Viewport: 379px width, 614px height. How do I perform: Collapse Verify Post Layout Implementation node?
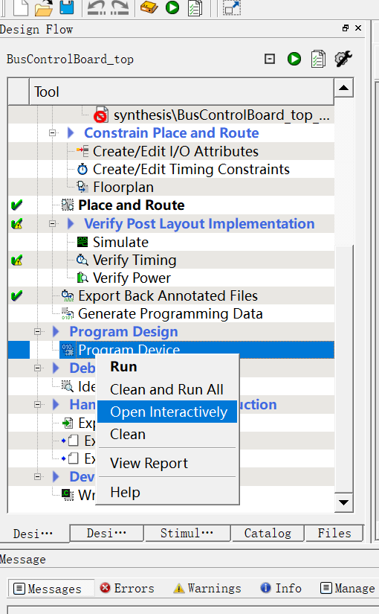[x=52, y=224]
